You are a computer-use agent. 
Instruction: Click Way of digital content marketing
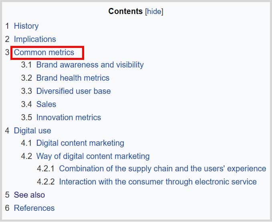click(x=93, y=156)
